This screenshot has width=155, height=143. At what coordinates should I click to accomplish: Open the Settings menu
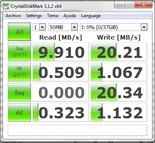point(34,16)
